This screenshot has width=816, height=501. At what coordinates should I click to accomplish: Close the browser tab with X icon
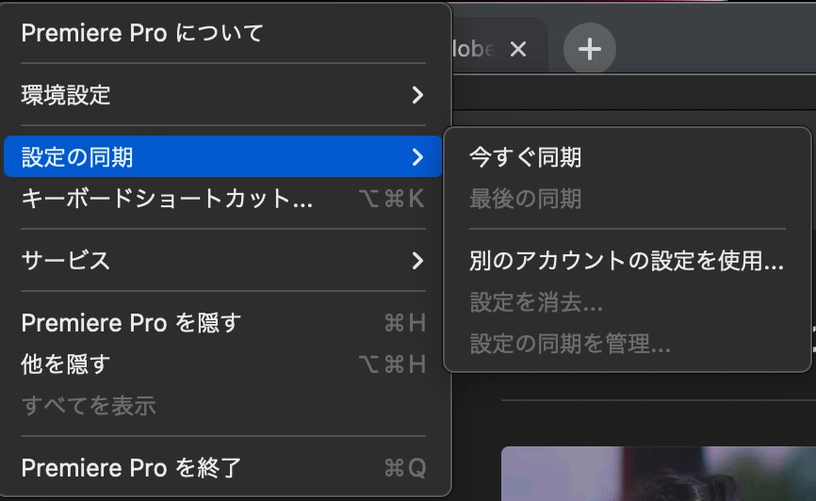(518, 49)
